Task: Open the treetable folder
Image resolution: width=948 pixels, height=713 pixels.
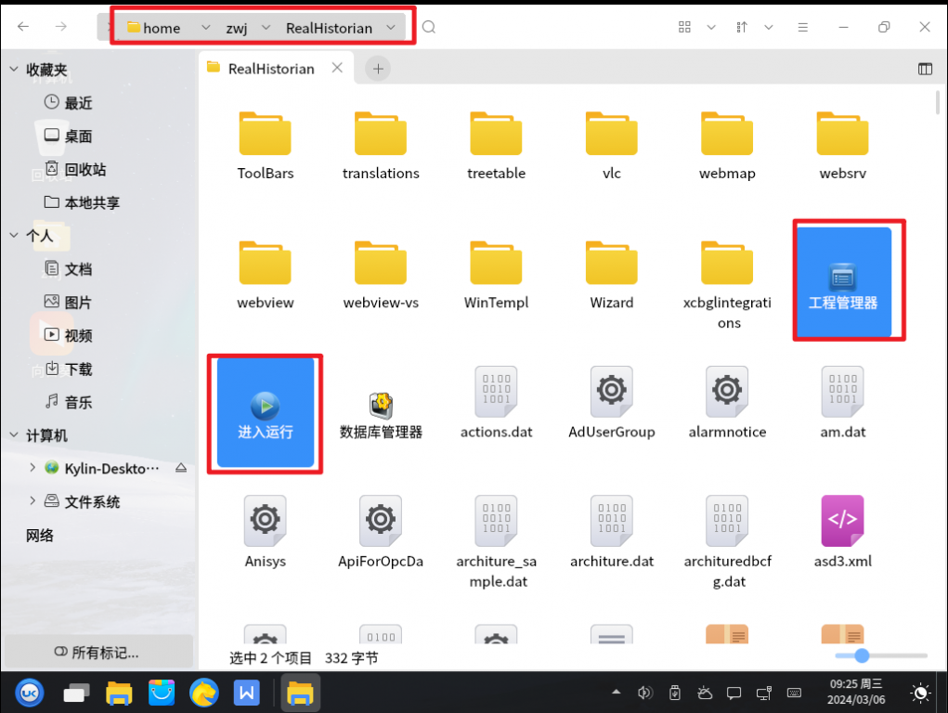Action: tap(496, 145)
